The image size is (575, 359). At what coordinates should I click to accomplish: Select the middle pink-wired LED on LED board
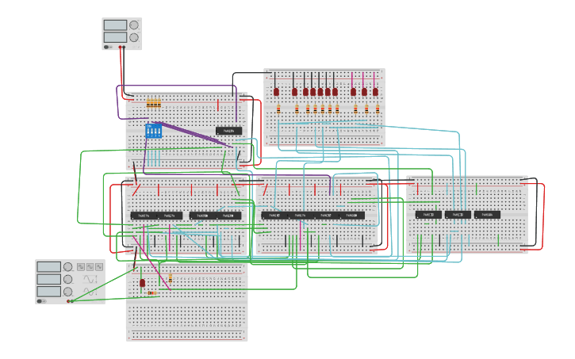(x=364, y=92)
